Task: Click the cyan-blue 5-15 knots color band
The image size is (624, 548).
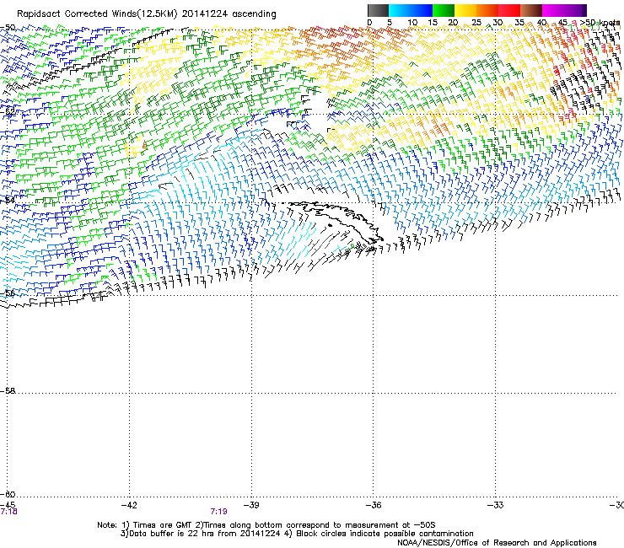Action: click(x=411, y=10)
